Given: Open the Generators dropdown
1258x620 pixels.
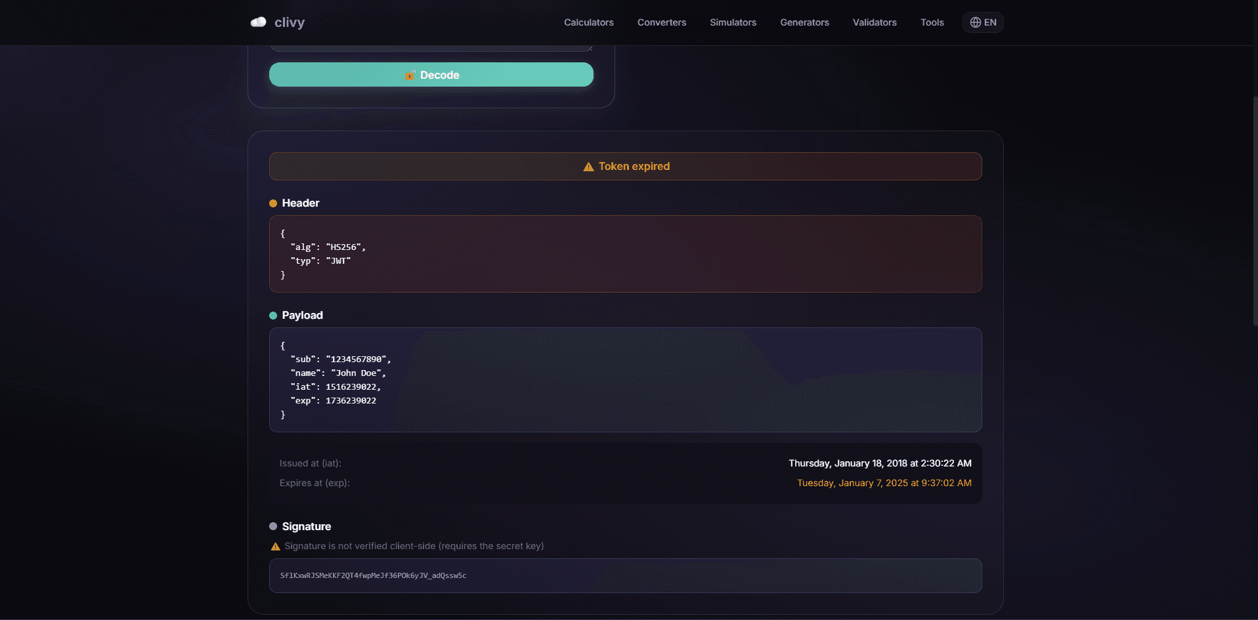Looking at the screenshot, I should click(x=804, y=22).
